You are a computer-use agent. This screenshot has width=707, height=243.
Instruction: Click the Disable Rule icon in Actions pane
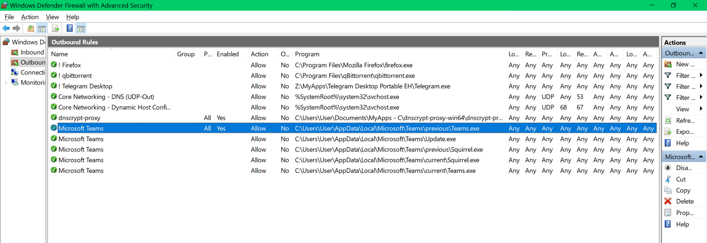(668, 168)
